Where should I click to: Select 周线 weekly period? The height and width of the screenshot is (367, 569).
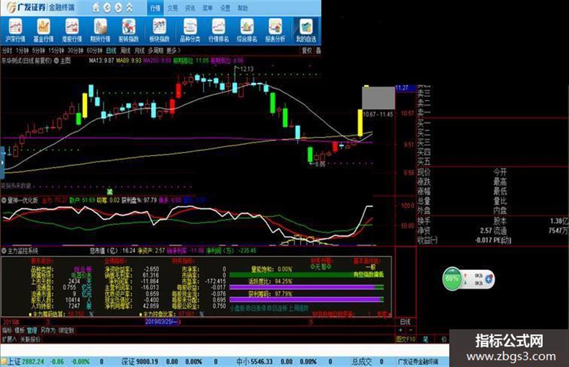tap(125, 51)
